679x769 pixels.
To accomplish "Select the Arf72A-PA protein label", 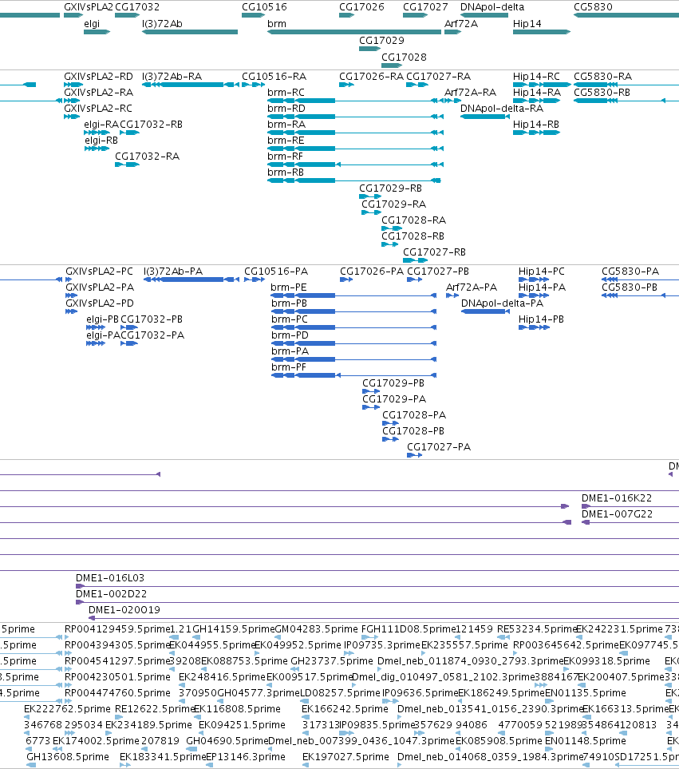I will 472,287.
